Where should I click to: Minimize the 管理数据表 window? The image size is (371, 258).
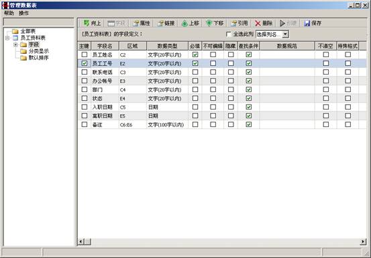pyautogui.click(x=351, y=5)
